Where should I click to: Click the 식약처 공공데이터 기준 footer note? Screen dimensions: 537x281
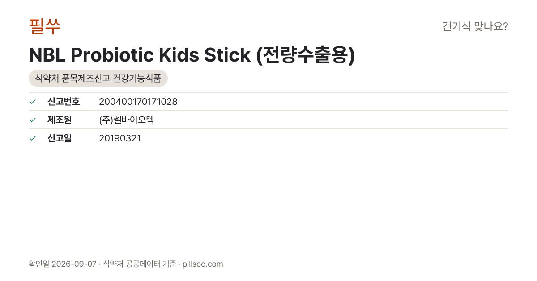(x=139, y=264)
